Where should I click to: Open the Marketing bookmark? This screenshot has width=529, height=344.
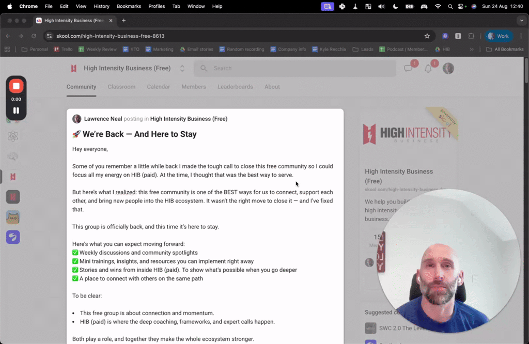pyautogui.click(x=159, y=49)
